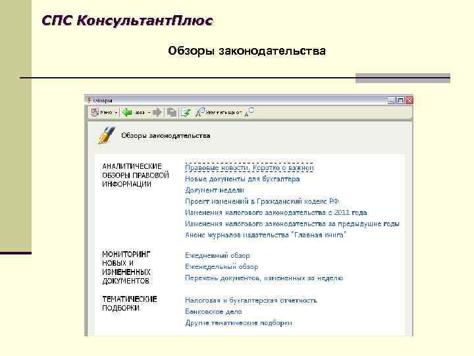Image resolution: width=474 pixels, height=356 pixels.
Task: Click the Обзоры законодательства panel title
Action: (x=166, y=136)
